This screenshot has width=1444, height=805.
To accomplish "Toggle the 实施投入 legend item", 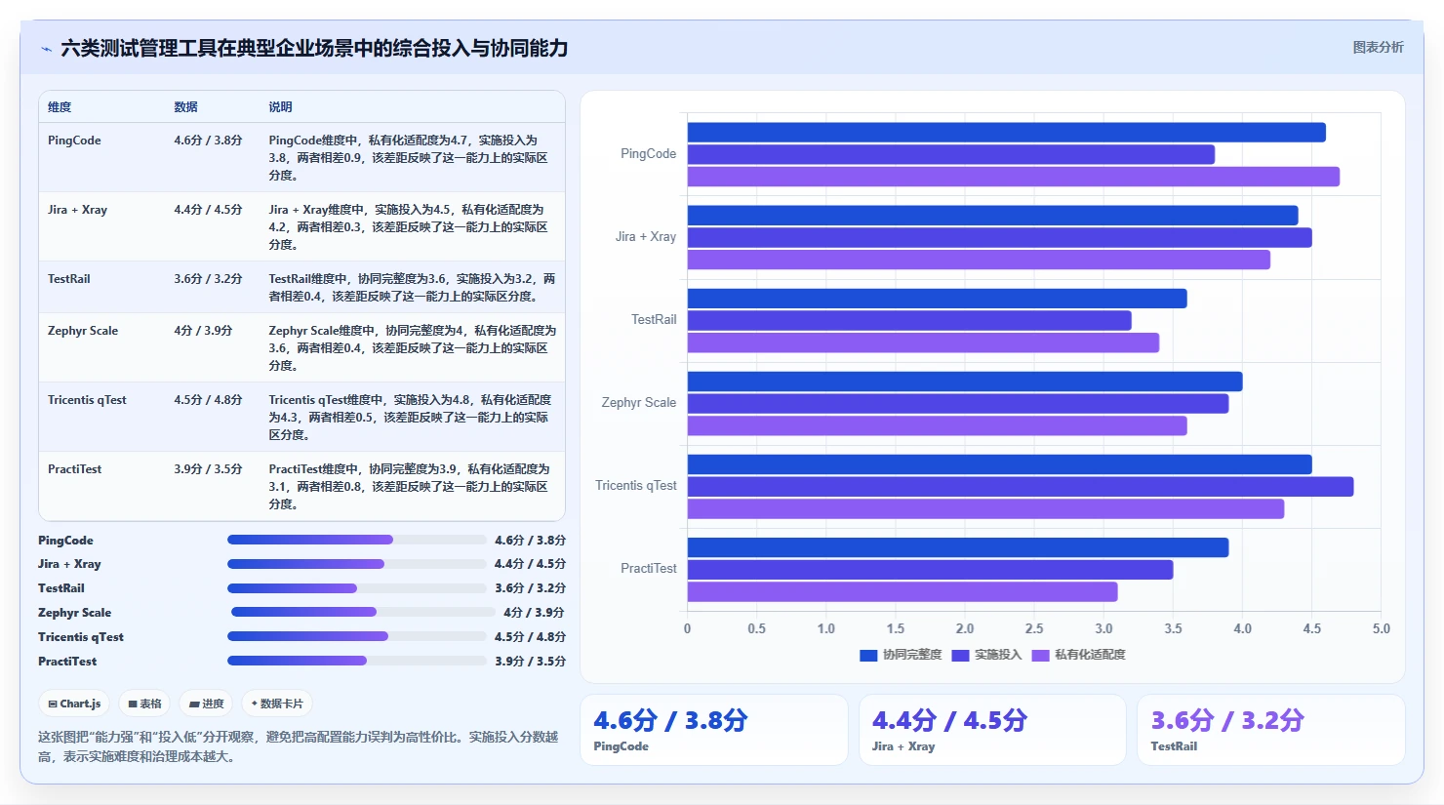I will coord(986,655).
